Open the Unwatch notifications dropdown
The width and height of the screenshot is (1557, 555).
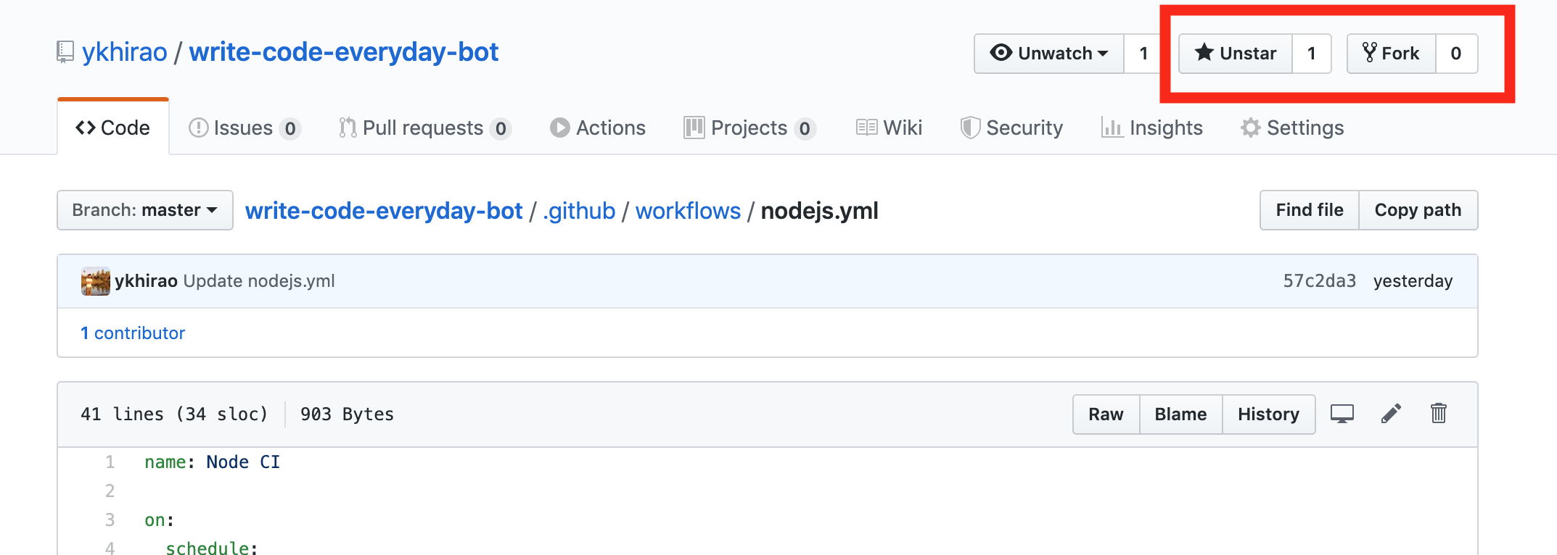(x=1049, y=53)
